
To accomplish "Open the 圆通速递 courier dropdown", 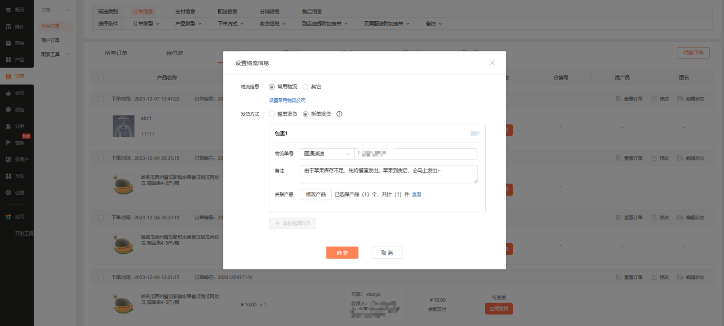I will click(x=327, y=154).
